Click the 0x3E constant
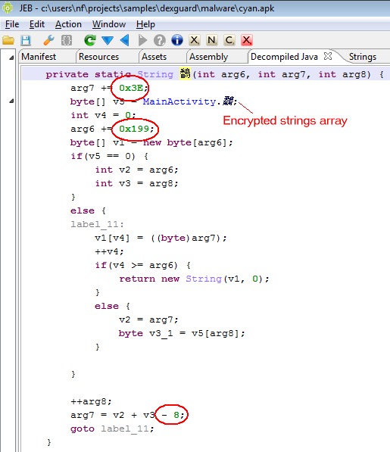The height and width of the screenshot is (452, 390). click(131, 88)
